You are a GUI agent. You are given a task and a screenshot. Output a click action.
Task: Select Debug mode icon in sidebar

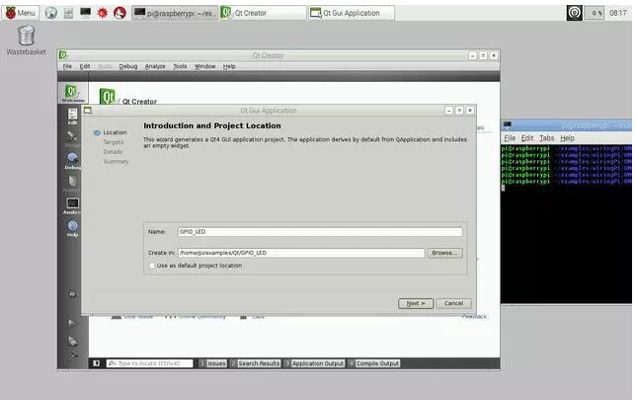72,160
